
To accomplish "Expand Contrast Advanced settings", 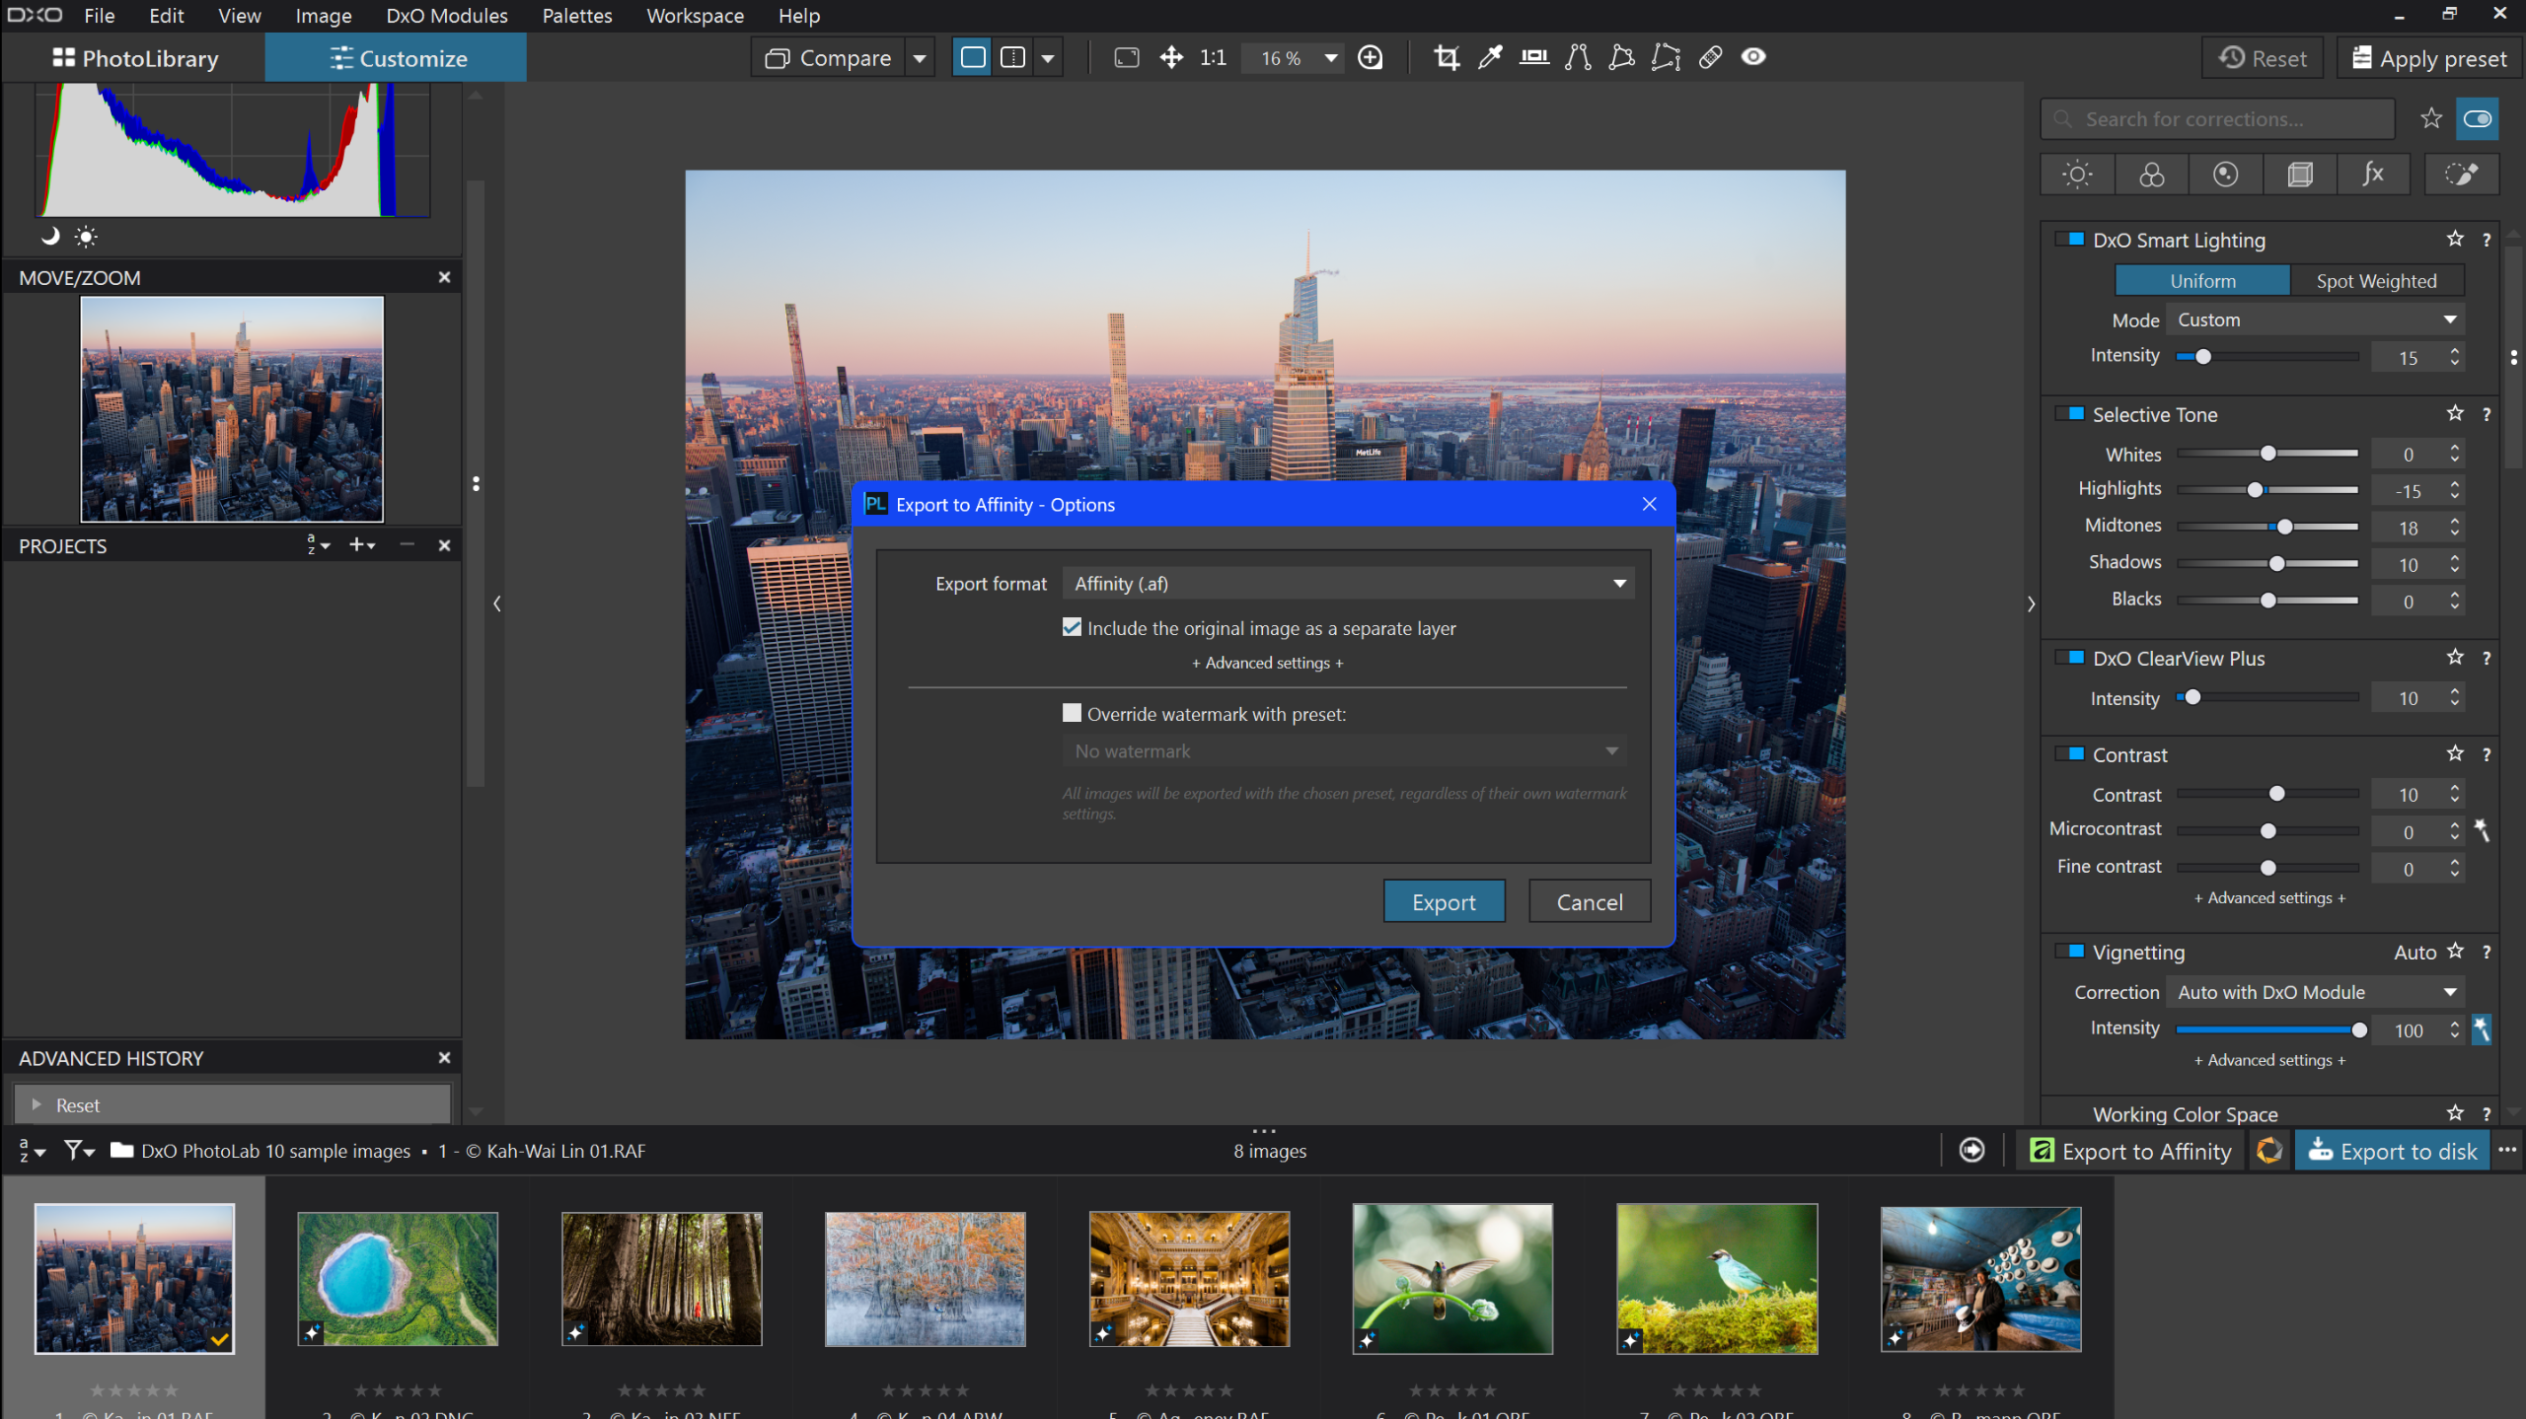I will [2269, 897].
